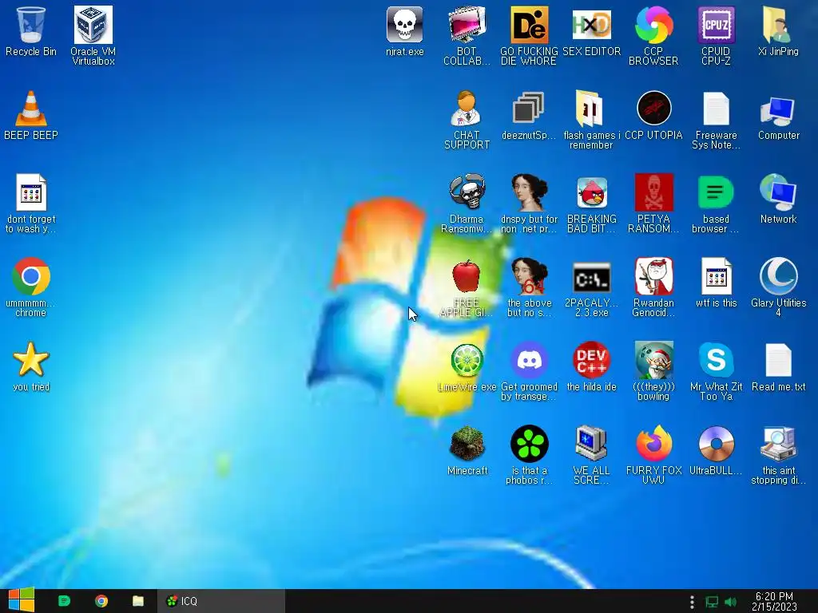The image size is (818, 613).
Task: Open the Read me.txt file
Action: (x=778, y=360)
